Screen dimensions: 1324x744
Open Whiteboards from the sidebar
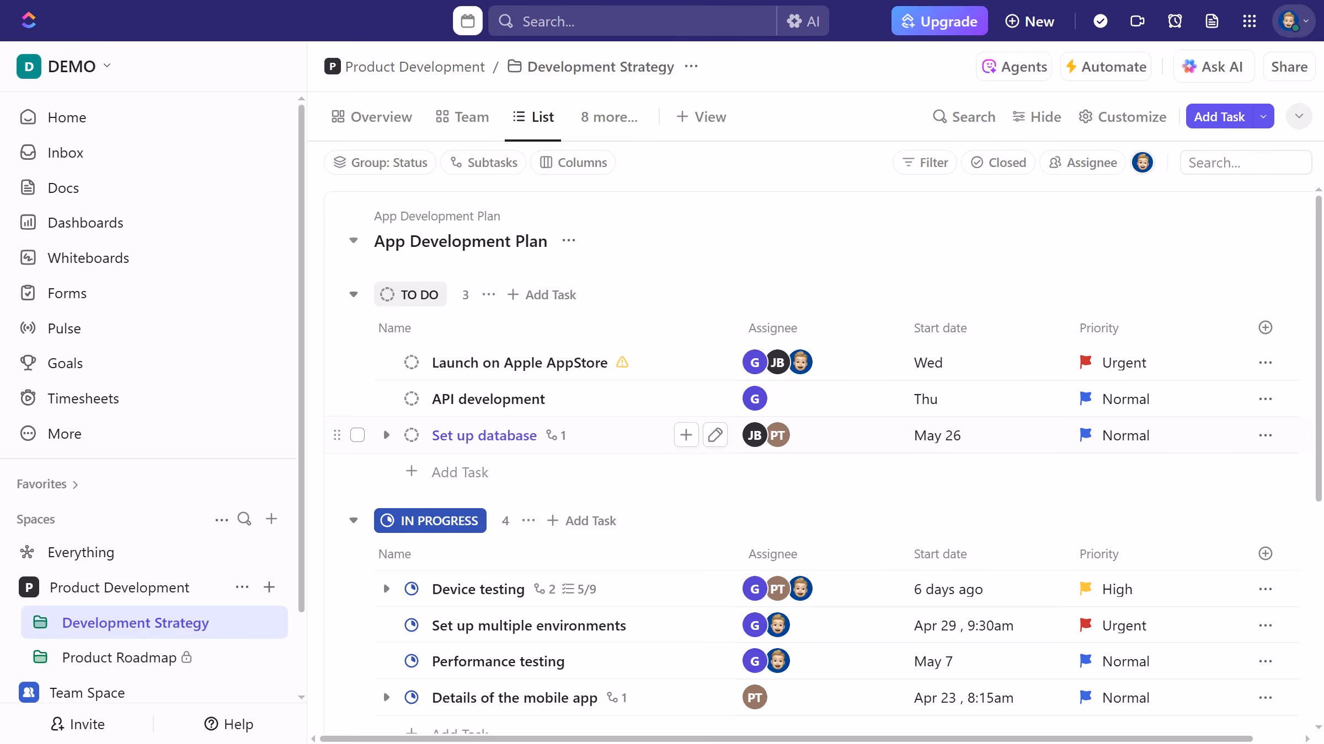coord(88,257)
